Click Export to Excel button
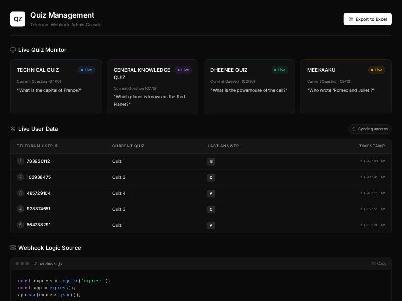Screen dimensions: 402x301 click(367, 19)
